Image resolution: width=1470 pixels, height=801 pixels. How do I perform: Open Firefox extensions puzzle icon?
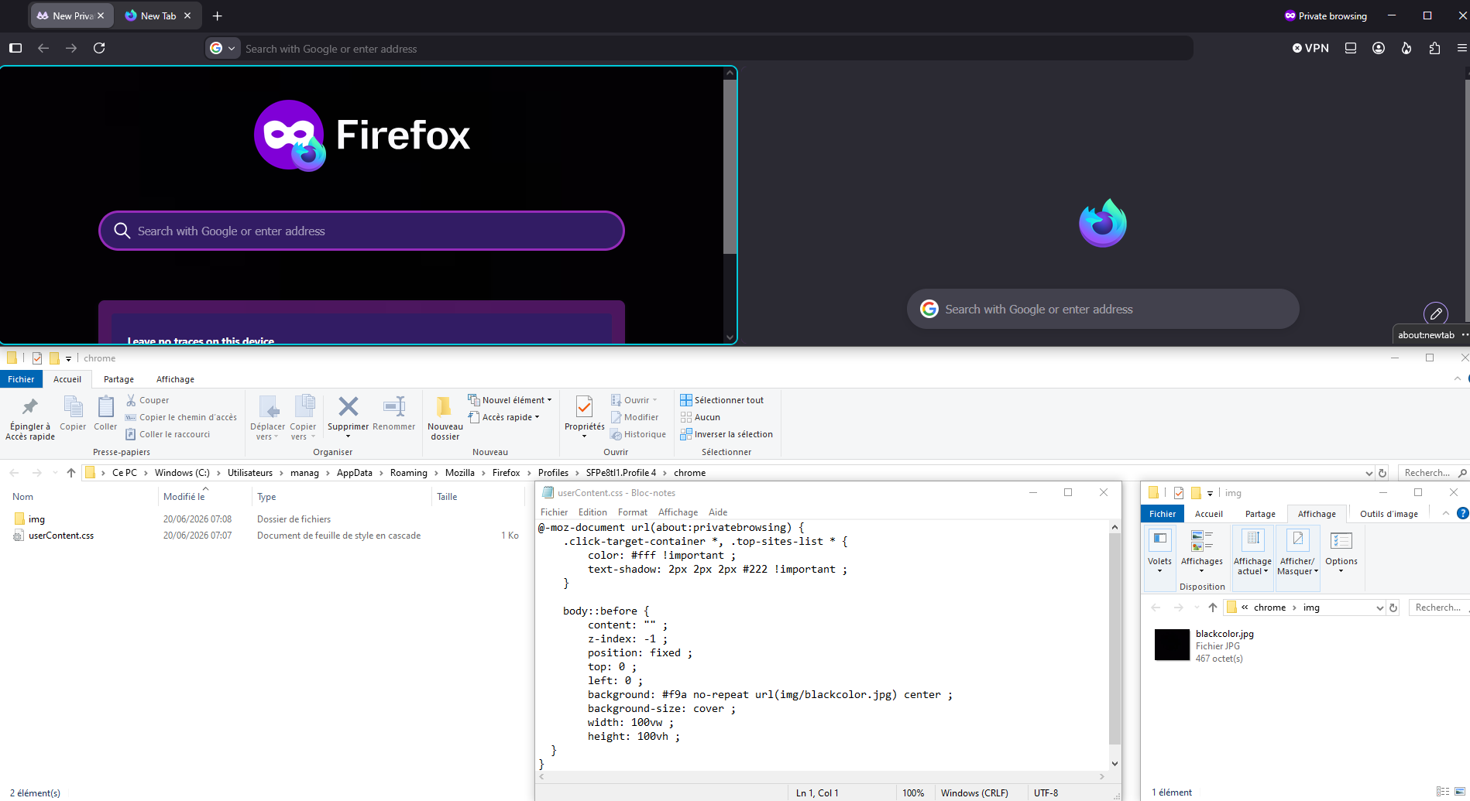pyautogui.click(x=1434, y=48)
